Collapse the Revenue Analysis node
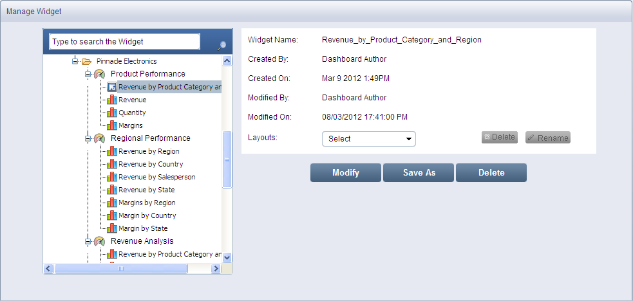Viewport: 633px width, 301px height. click(88, 241)
